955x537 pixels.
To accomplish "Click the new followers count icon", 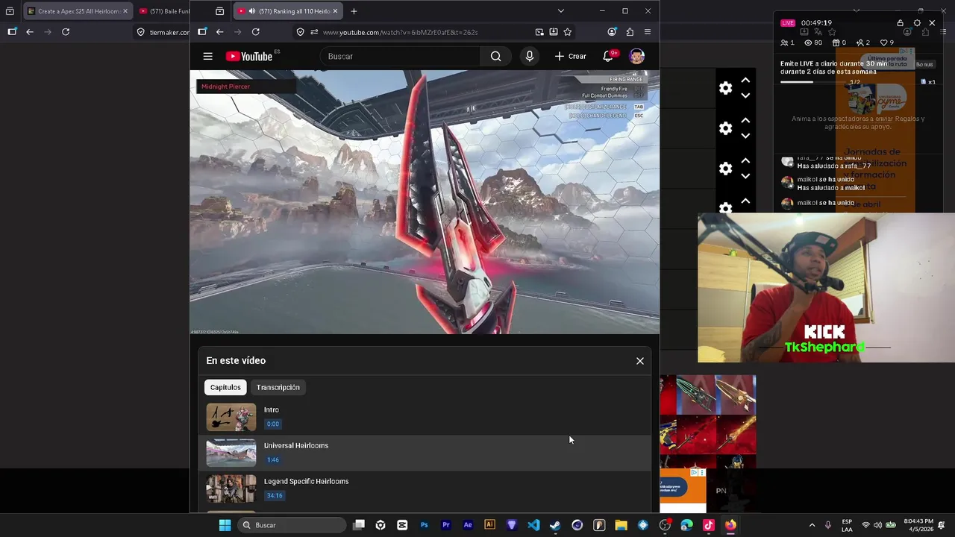I will point(859,43).
